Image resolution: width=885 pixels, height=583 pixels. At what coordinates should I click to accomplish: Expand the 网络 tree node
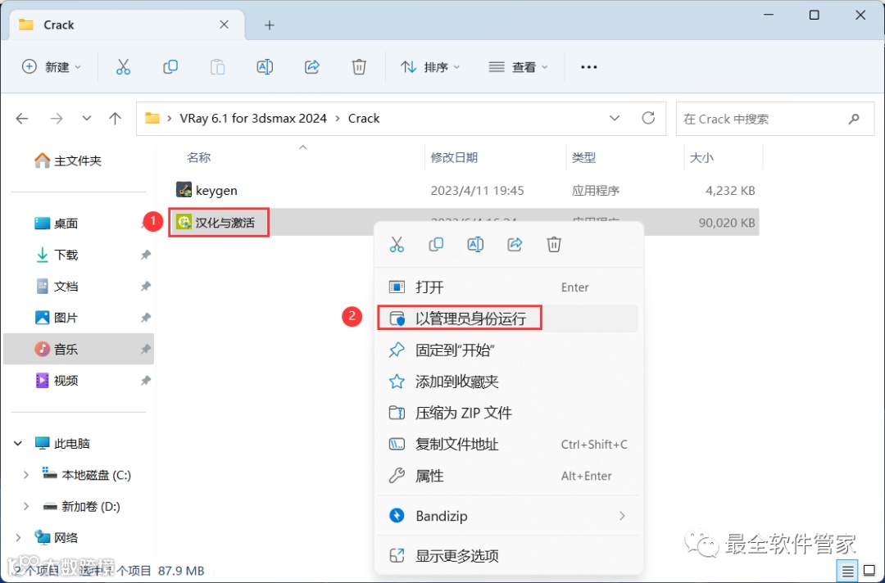(18, 538)
